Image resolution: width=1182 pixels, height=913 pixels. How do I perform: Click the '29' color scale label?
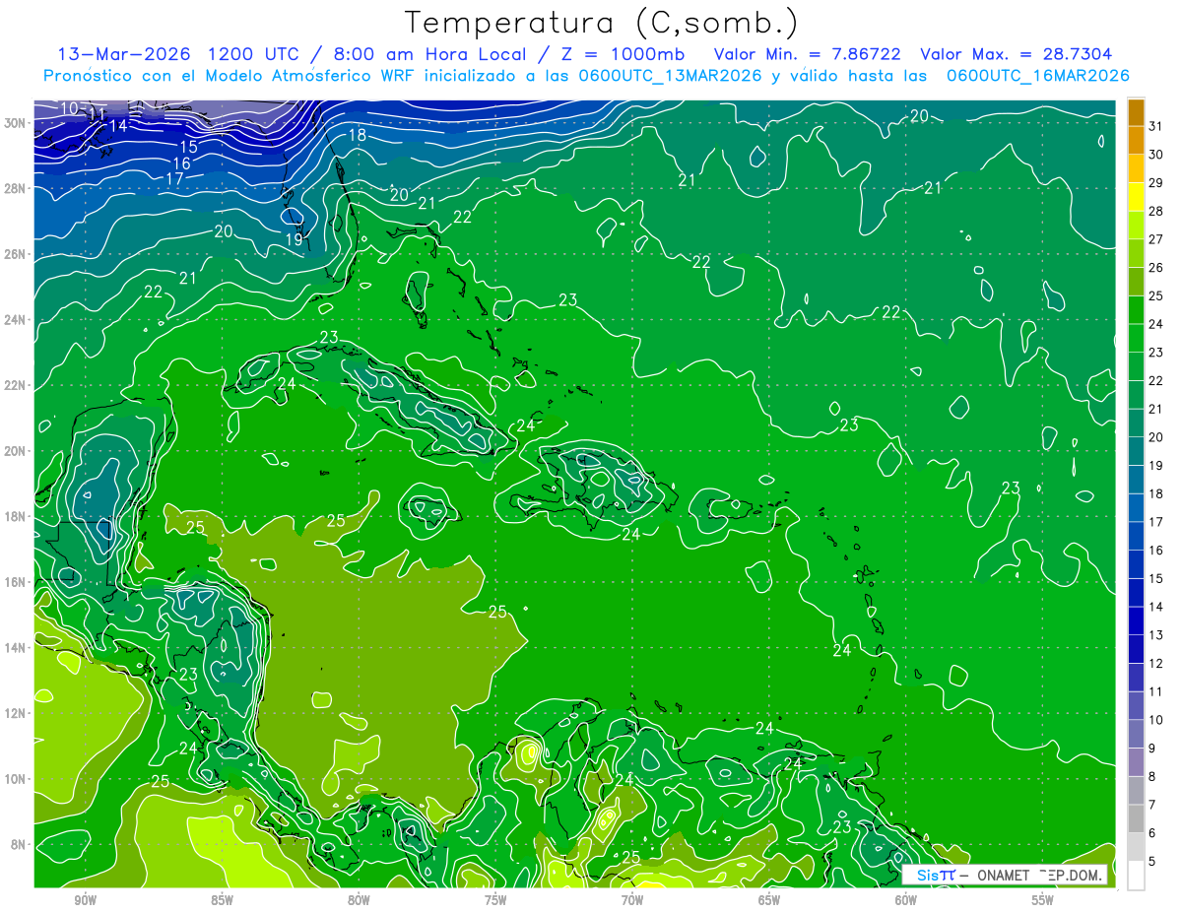pos(1155,182)
